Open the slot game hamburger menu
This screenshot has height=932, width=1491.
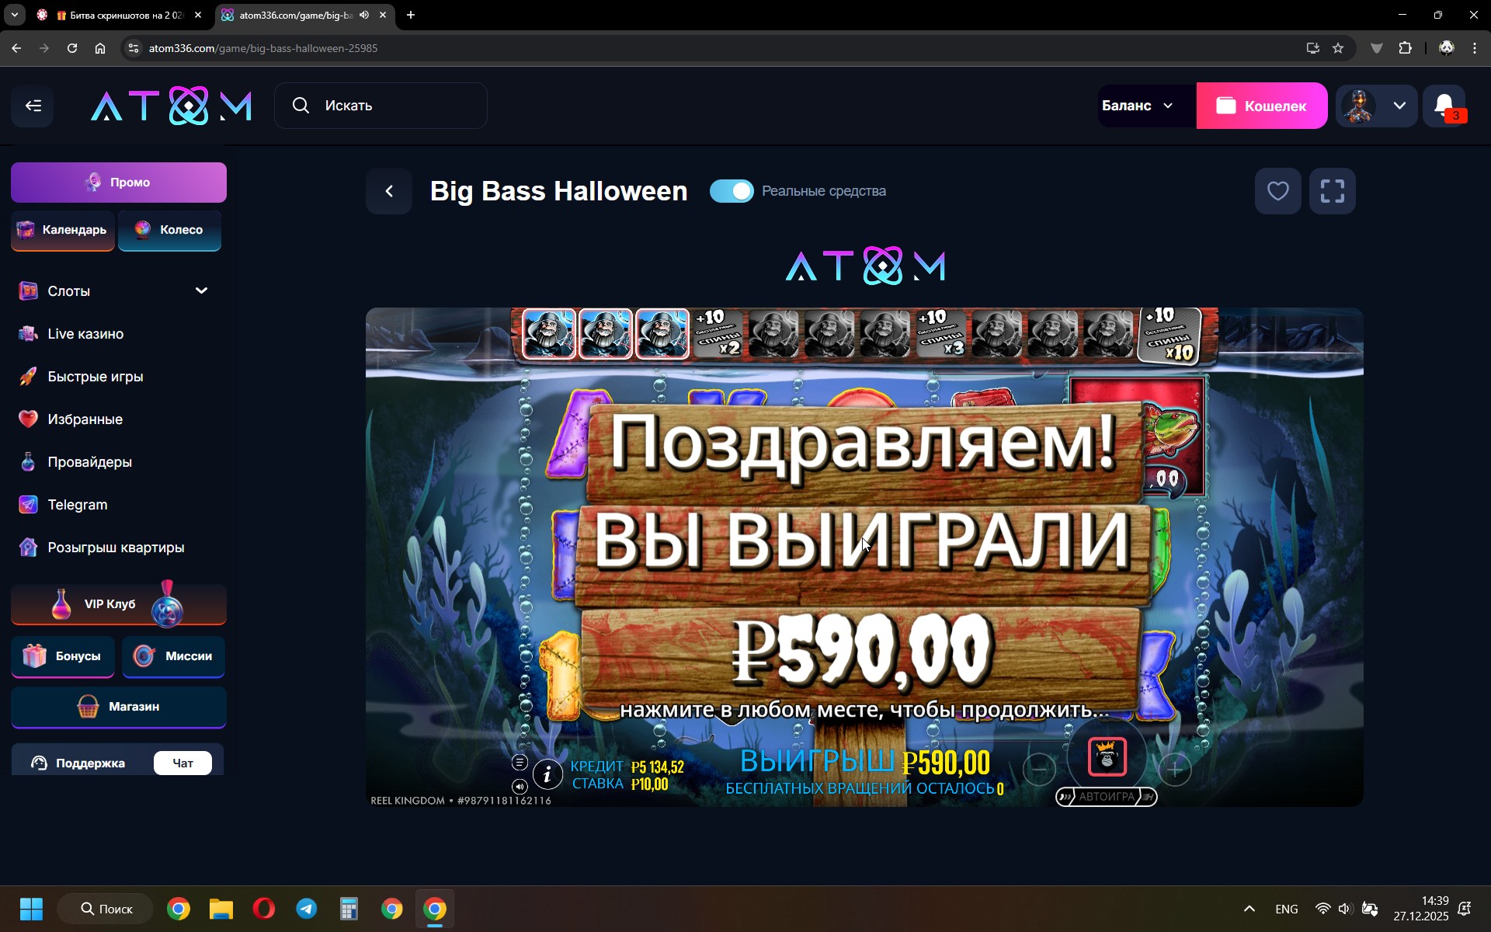click(x=520, y=763)
